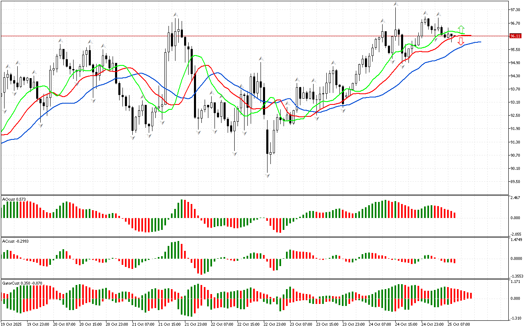Click the 2.467 value on AO scale
526x329 pixels.
[515, 198]
